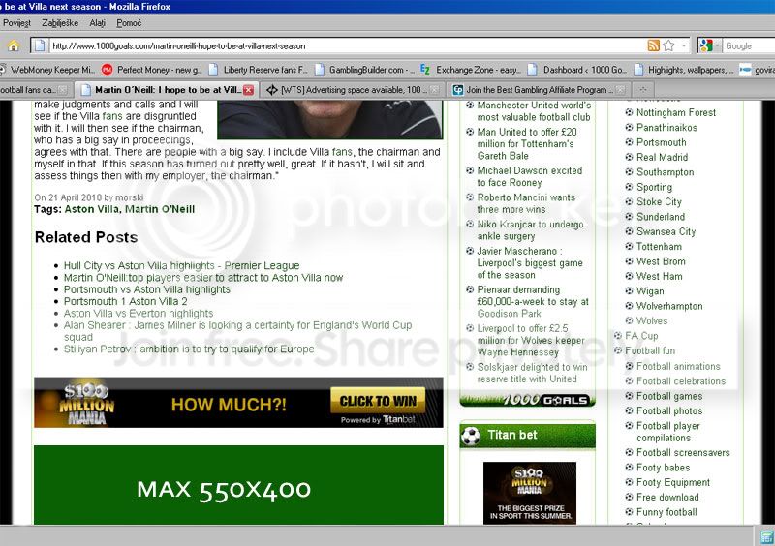Select Stoke City in the team list
This screenshot has width=775, height=546.
pyautogui.click(x=659, y=201)
